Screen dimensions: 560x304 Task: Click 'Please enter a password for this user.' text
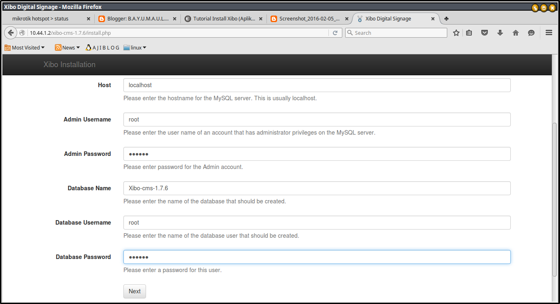tap(173, 270)
